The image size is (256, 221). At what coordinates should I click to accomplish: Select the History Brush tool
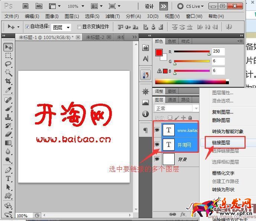click(8, 125)
